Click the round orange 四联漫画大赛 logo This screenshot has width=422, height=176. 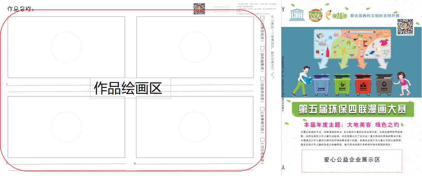(316, 15)
